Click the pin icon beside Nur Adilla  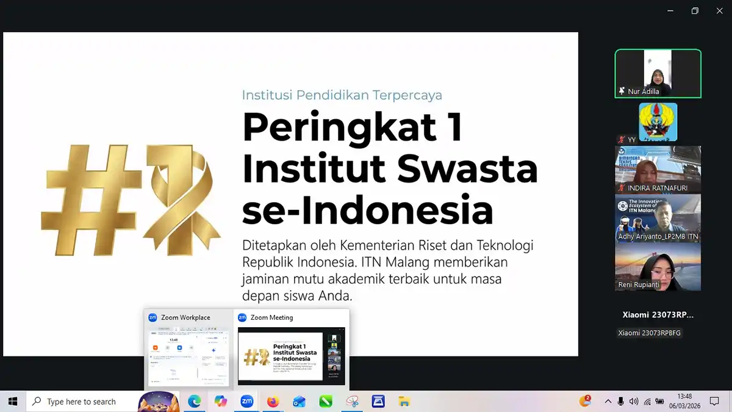[622, 91]
